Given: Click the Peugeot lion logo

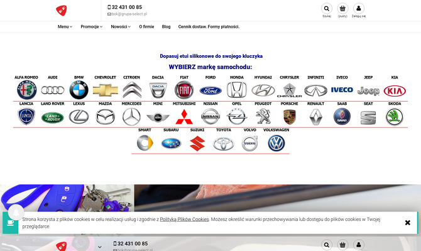Looking at the screenshot, I should (x=263, y=116).
